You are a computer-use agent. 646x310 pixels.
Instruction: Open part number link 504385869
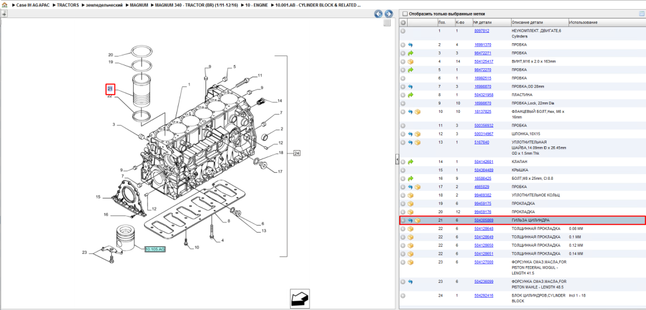(484, 220)
